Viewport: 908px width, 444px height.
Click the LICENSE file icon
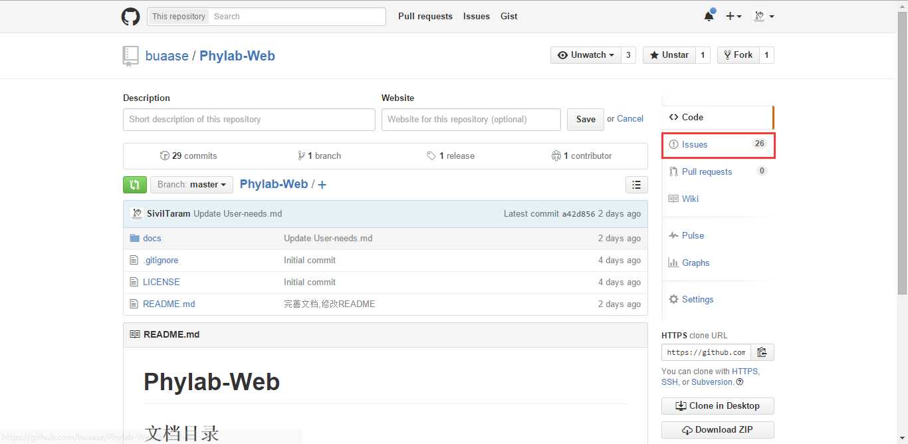point(134,282)
